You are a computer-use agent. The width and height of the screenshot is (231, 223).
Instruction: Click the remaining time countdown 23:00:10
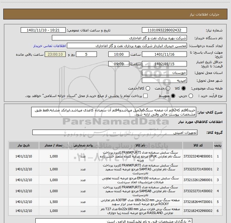[55, 54]
